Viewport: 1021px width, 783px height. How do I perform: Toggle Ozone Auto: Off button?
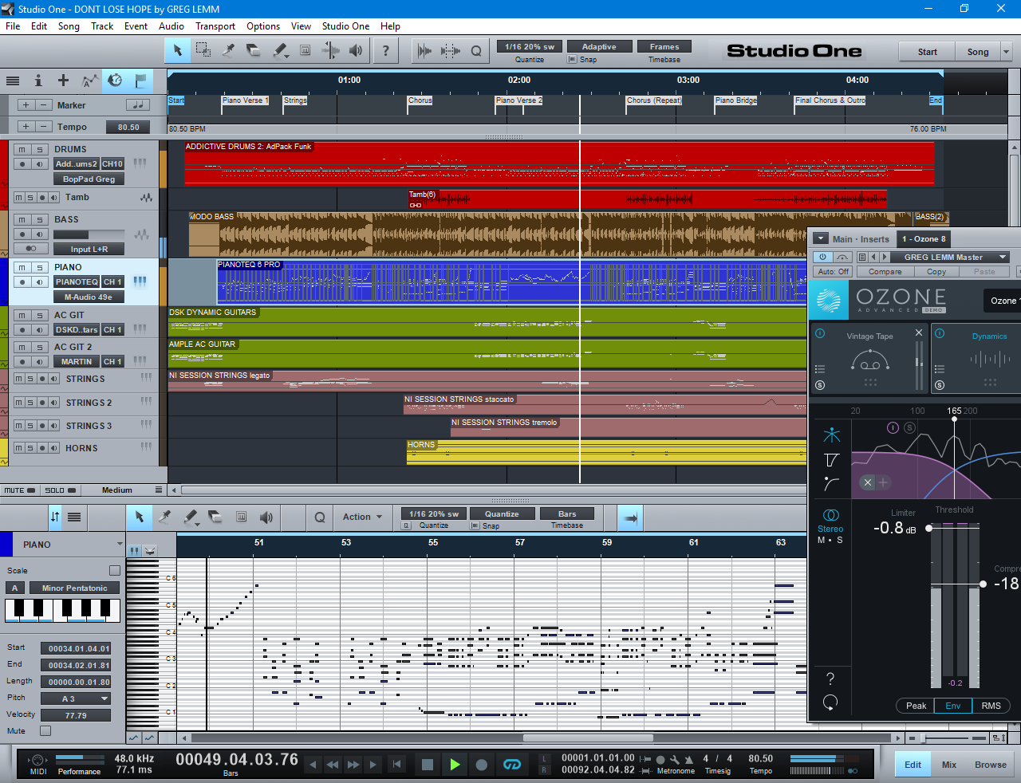[x=833, y=272]
